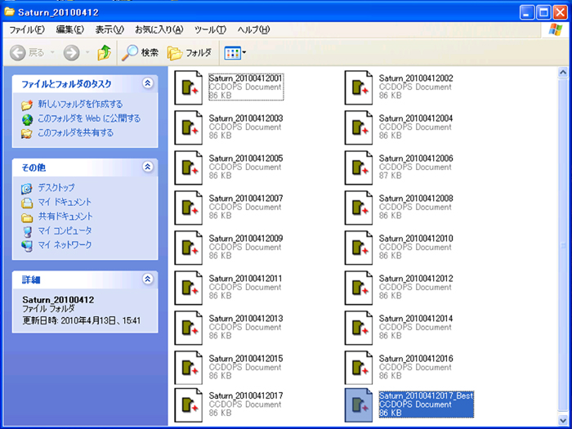The image size is (572, 429).
Task: Go to 共有ドキュメント location
Action: point(65,216)
